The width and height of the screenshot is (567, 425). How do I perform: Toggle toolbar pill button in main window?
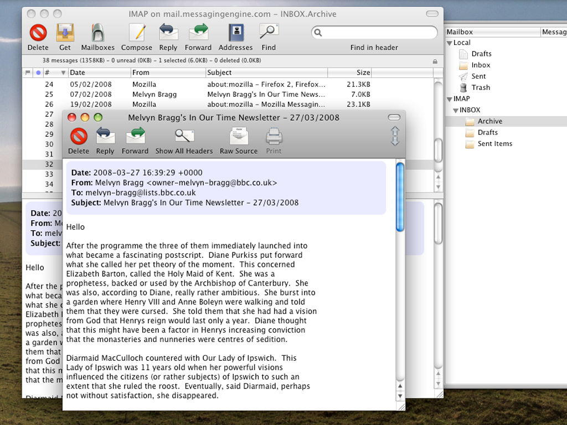tap(432, 14)
